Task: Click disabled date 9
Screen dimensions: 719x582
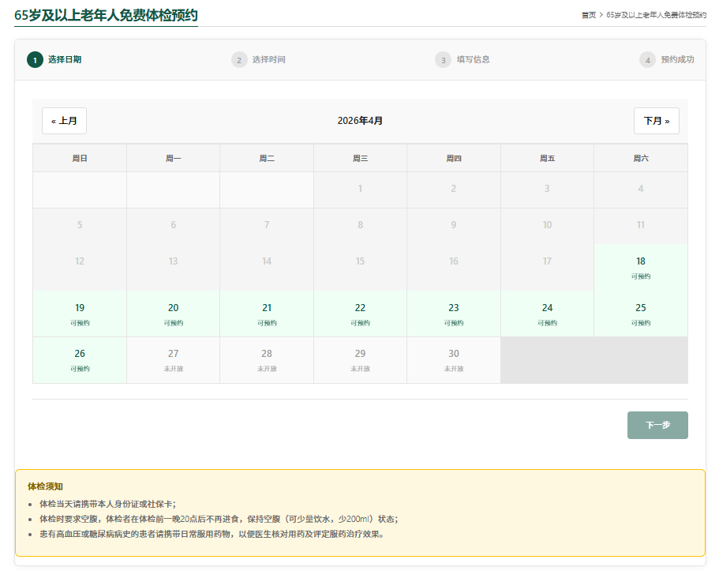Action: (x=454, y=226)
